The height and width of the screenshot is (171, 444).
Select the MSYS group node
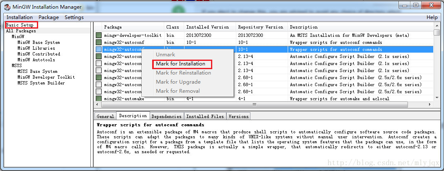[x=17, y=65]
